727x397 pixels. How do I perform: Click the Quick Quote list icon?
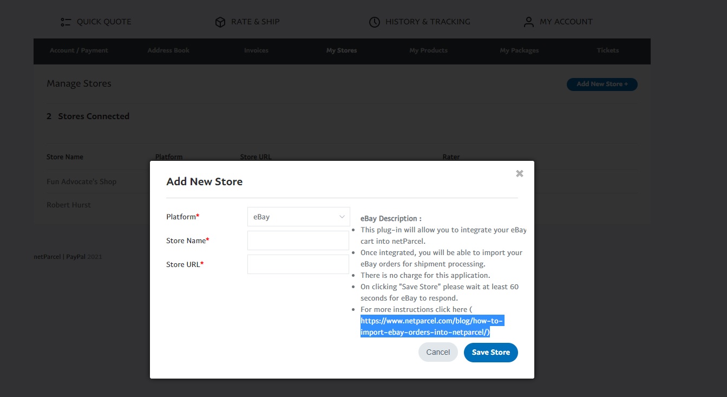tap(66, 22)
